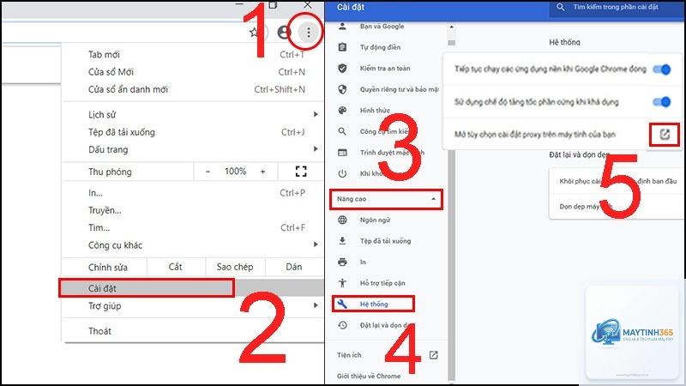This screenshot has height=386, width=686.
Task: Click the printer icon next to In
Action: coord(342,262)
